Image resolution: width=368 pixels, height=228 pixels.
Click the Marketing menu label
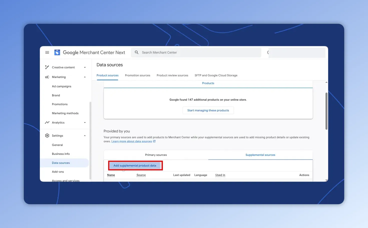[59, 77]
